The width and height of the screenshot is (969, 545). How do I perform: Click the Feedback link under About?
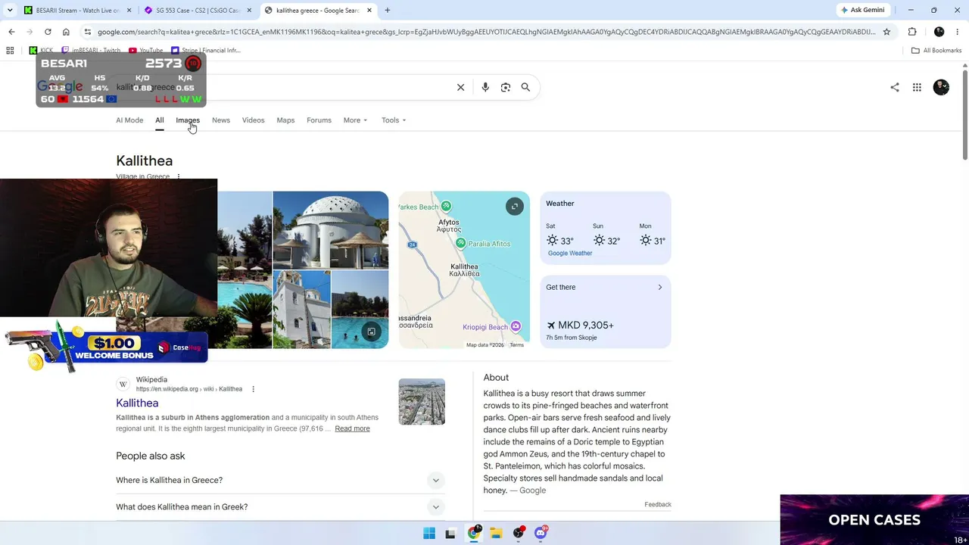pyautogui.click(x=658, y=504)
